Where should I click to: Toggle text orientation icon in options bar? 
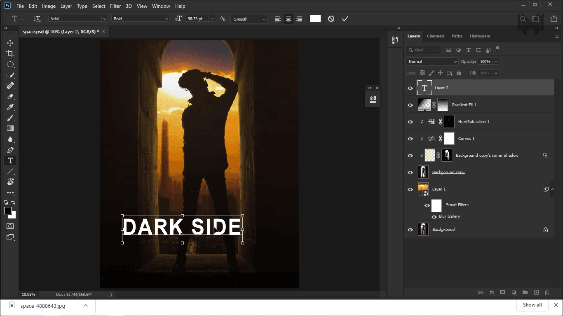coord(37,19)
